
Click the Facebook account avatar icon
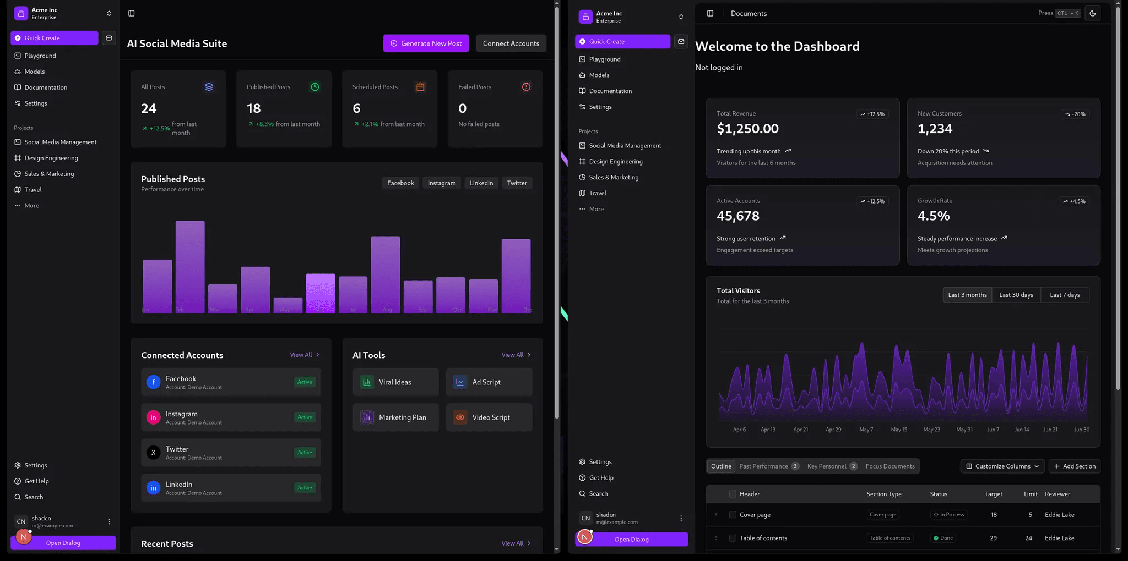tap(153, 382)
